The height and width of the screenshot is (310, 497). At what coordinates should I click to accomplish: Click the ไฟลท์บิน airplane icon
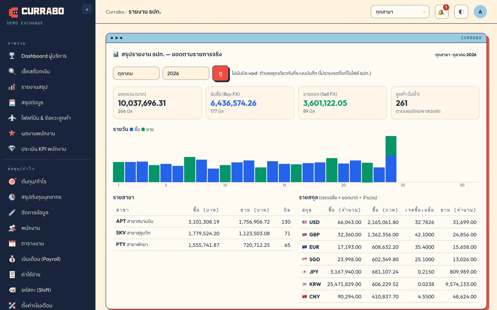(x=12, y=118)
